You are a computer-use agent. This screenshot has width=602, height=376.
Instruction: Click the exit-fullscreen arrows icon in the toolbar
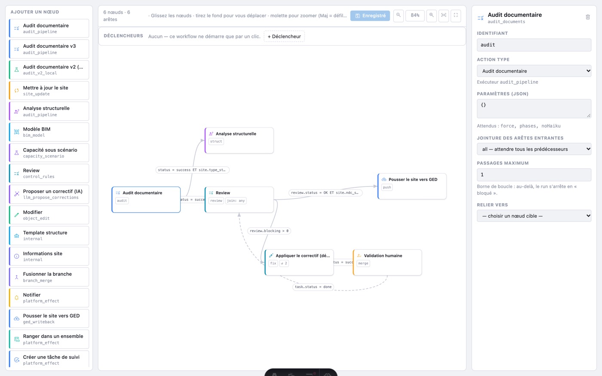coord(456,15)
